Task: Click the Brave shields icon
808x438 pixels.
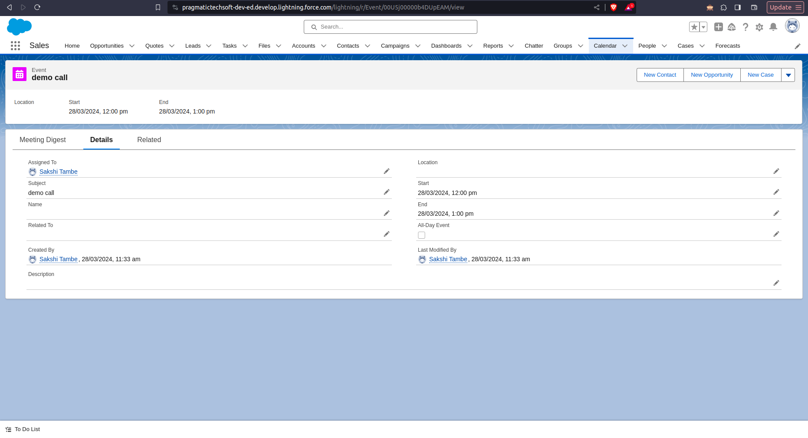Action: [x=614, y=7]
